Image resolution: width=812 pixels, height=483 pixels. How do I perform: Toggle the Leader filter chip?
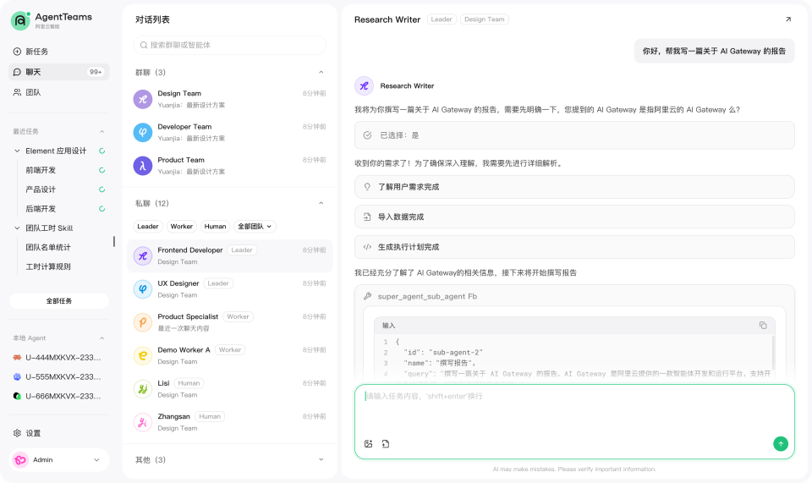147,226
